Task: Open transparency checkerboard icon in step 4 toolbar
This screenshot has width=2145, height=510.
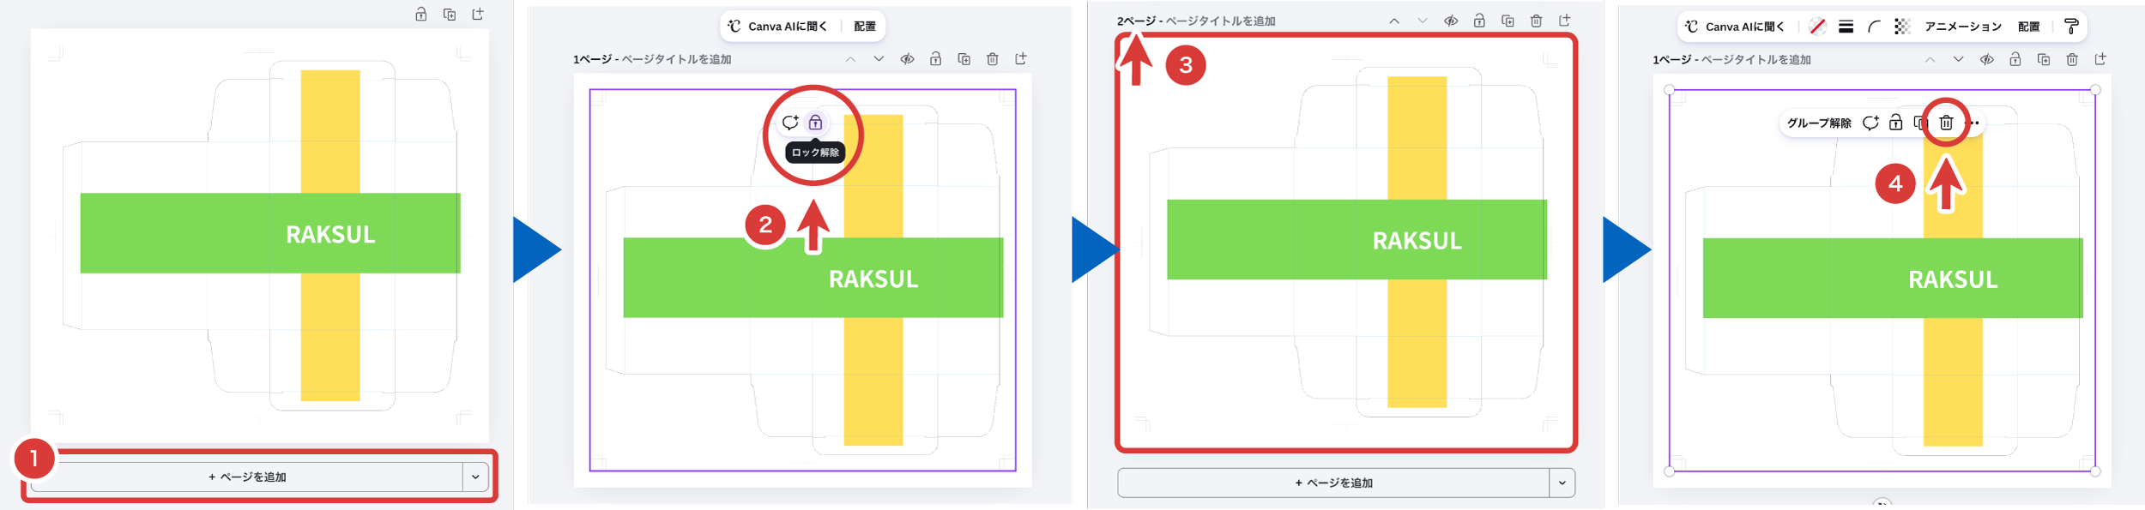Action: pos(1902,27)
